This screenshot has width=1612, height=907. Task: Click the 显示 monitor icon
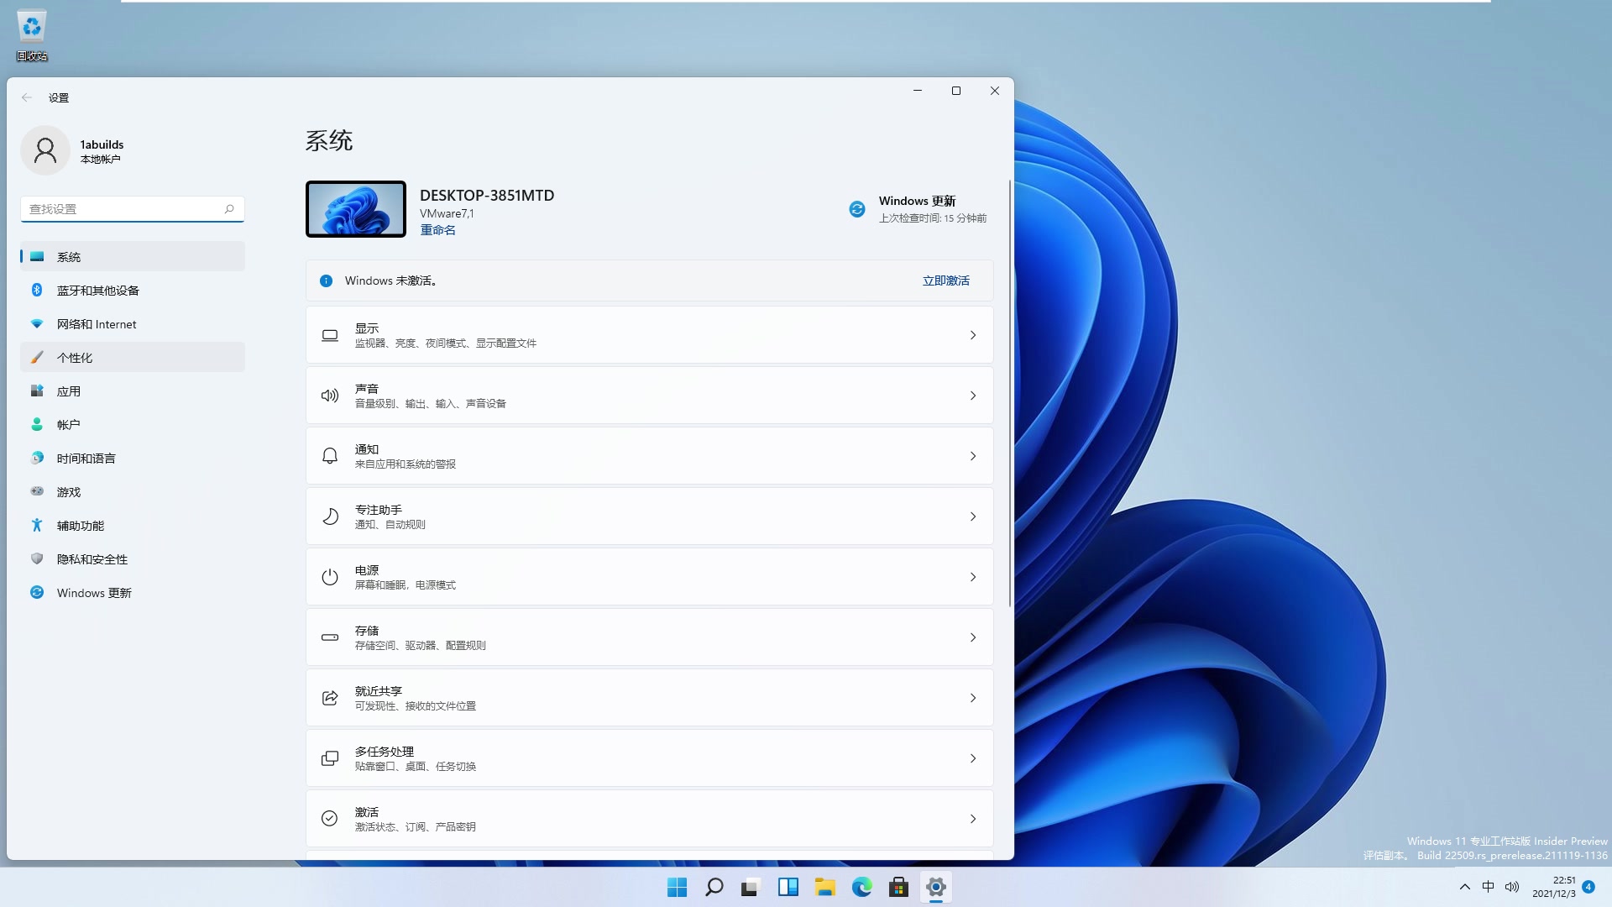330,335
